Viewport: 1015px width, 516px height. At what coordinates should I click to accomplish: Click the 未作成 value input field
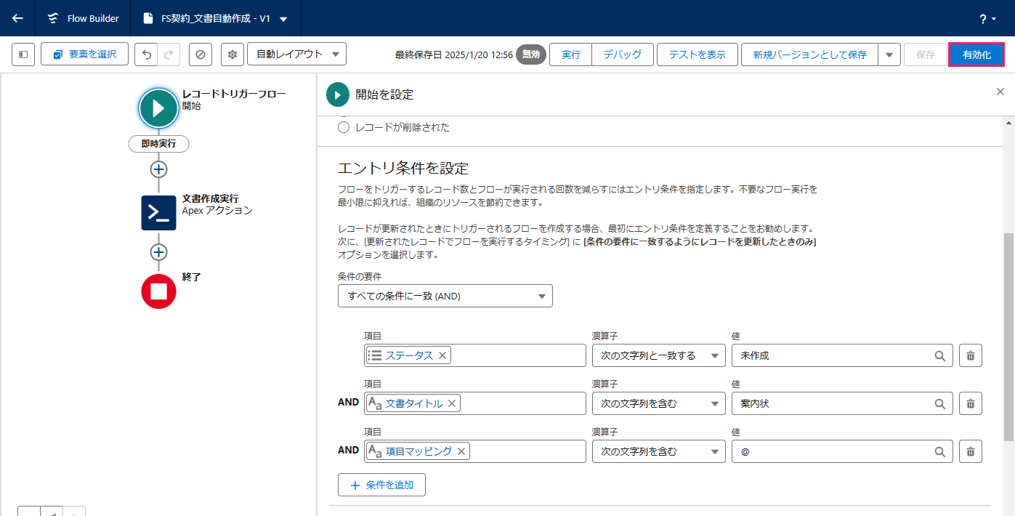(x=841, y=355)
